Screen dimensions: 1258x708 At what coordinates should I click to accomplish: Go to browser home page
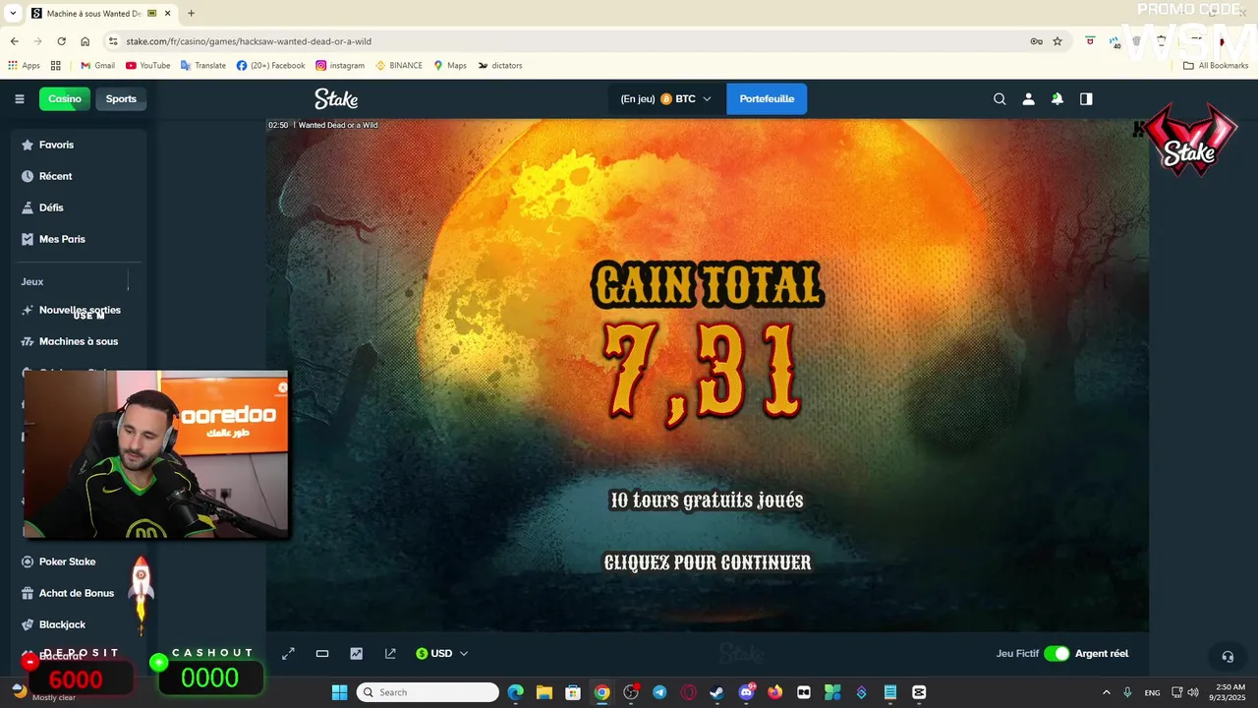(x=85, y=41)
